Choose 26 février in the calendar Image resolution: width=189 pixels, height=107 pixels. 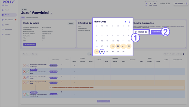pos(113,52)
